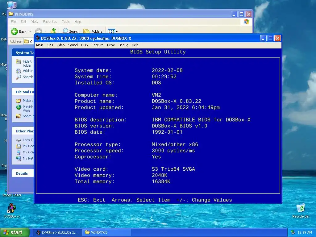Click the Up folder icon in Explorer
The height and width of the screenshot is (237, 316).
point(53,31)
